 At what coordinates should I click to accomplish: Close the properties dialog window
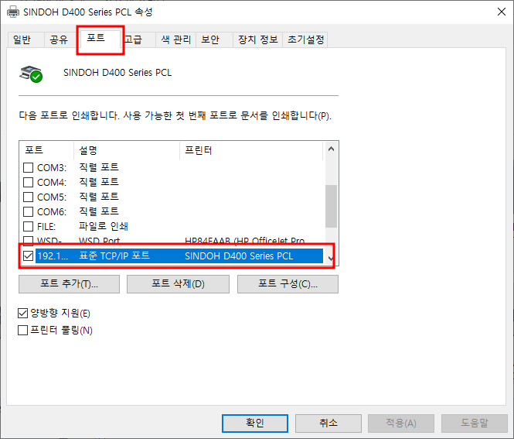501,12
